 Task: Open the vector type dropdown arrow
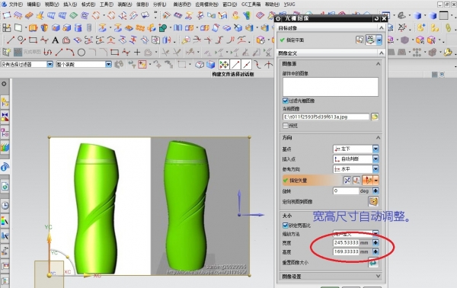coord(376,181)
